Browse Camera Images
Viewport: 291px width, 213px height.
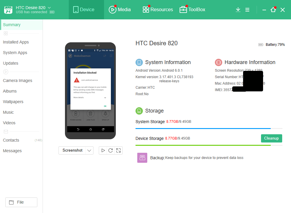(18, 80)
